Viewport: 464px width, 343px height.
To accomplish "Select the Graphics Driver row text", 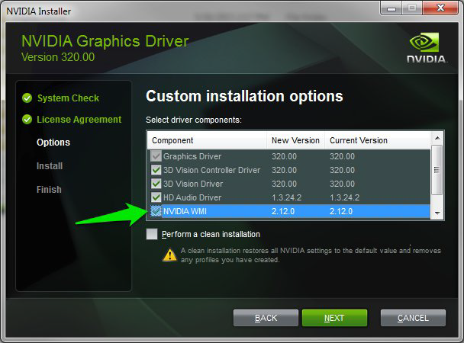I will pos(192,156).
